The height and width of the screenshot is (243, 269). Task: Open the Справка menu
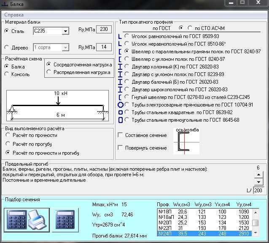point(14,15)
